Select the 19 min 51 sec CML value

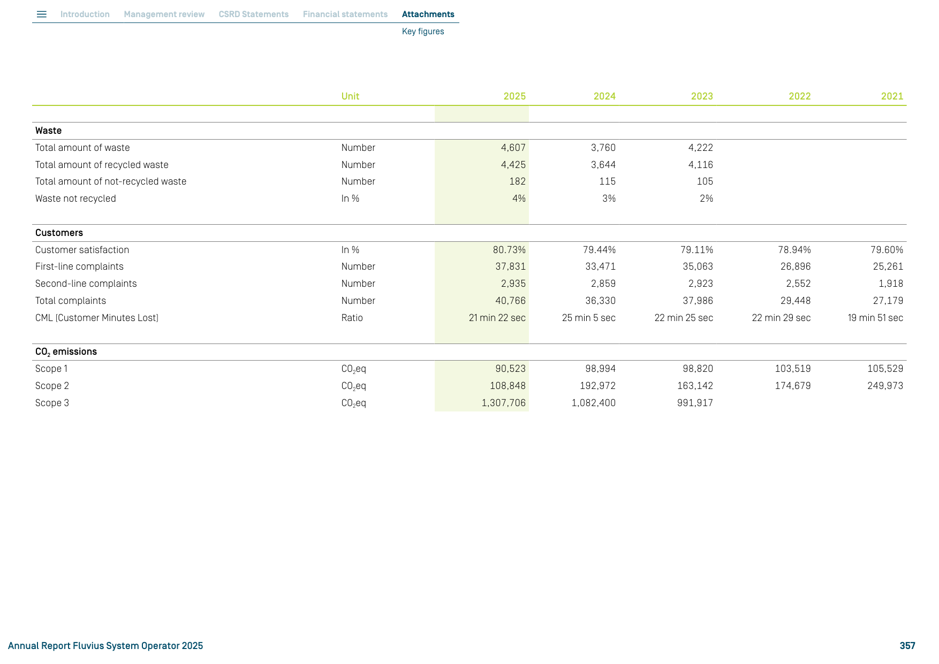875,318
